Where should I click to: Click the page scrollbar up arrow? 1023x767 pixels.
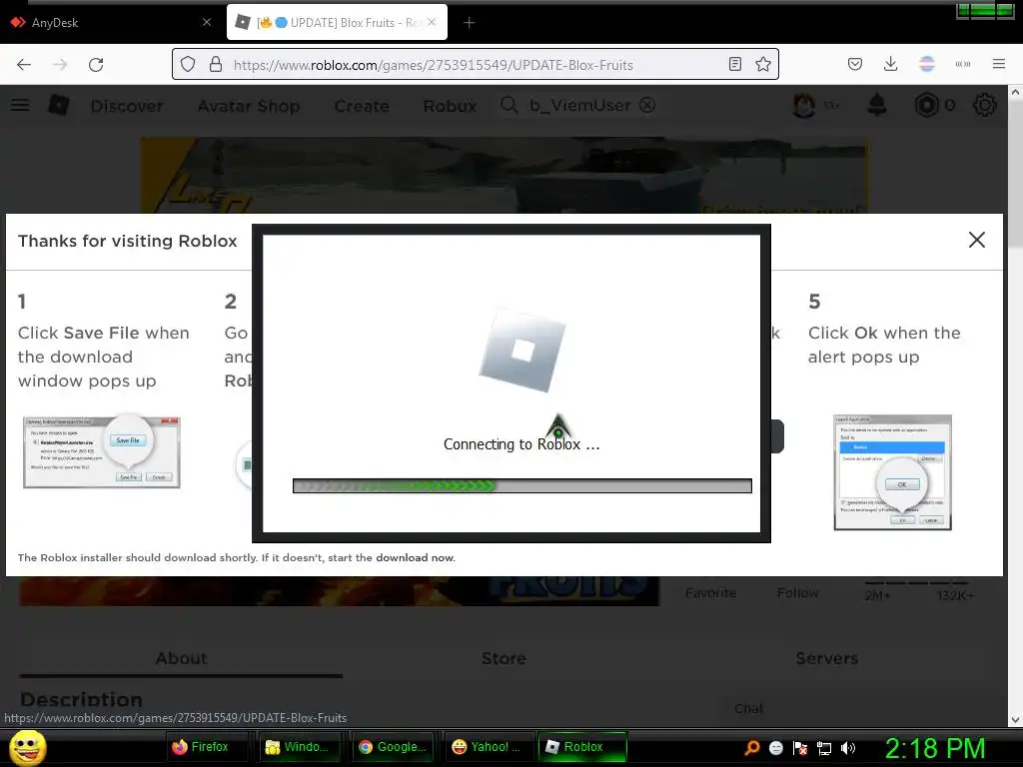[1015, 93]
